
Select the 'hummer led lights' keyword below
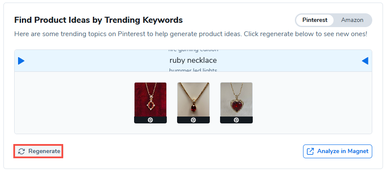click(193, 70)
